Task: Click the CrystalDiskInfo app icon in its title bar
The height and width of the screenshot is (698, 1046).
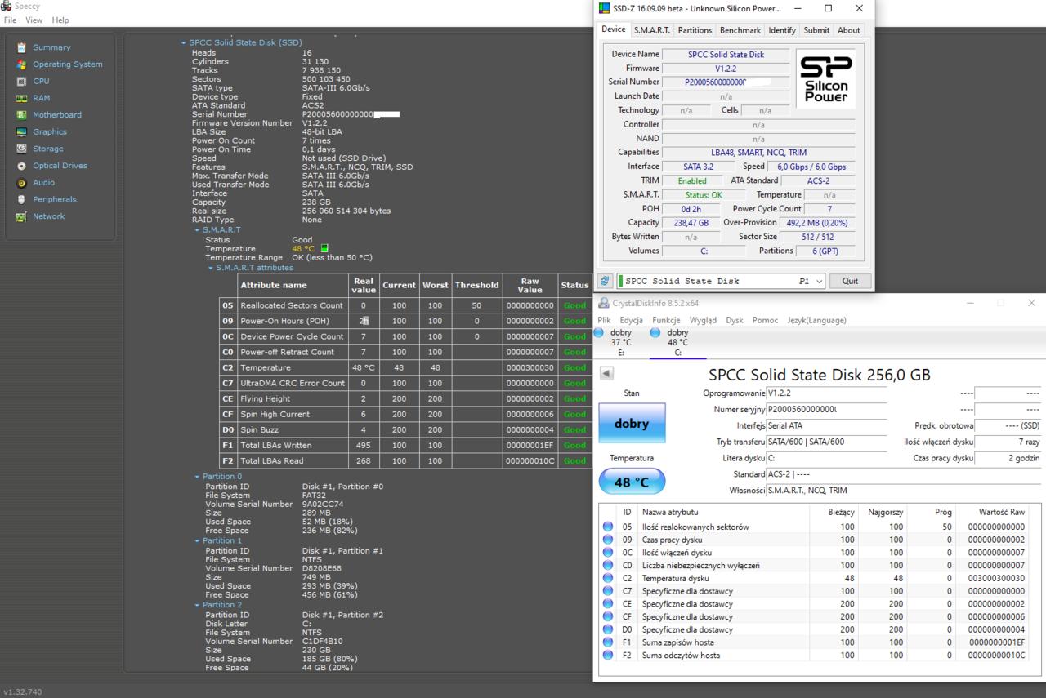Action: 604,303
